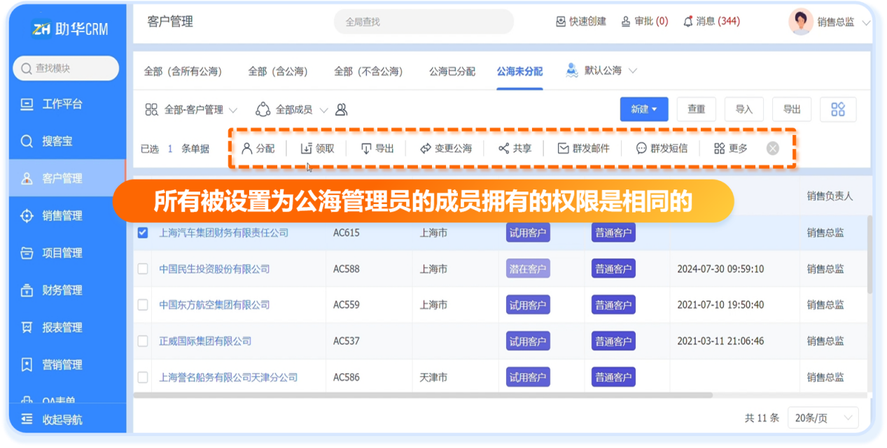
Task: Open the 20条/页 page size dropdown
Action: tap(822, 418)
